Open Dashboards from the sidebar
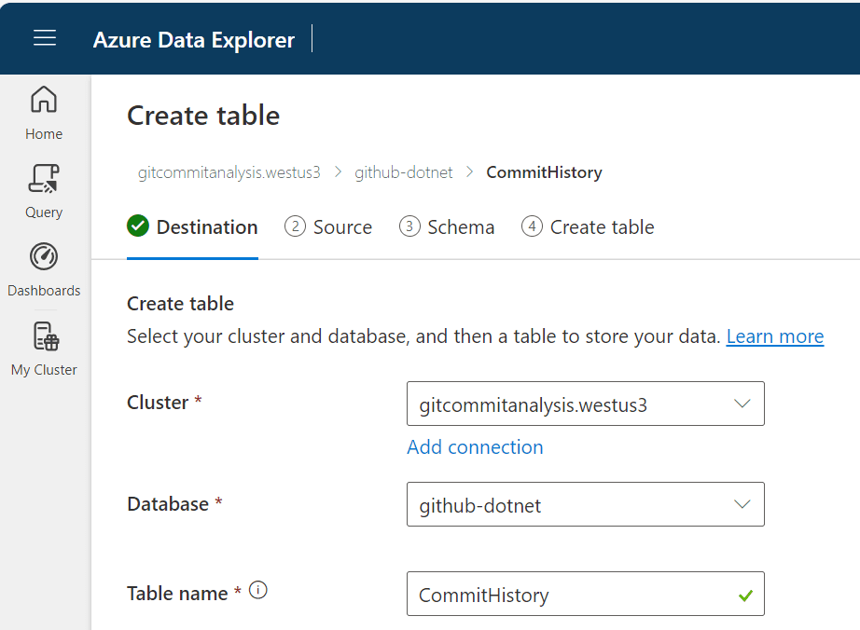The width and height of the screenshot is (860, 630). [x=44, y=257]
